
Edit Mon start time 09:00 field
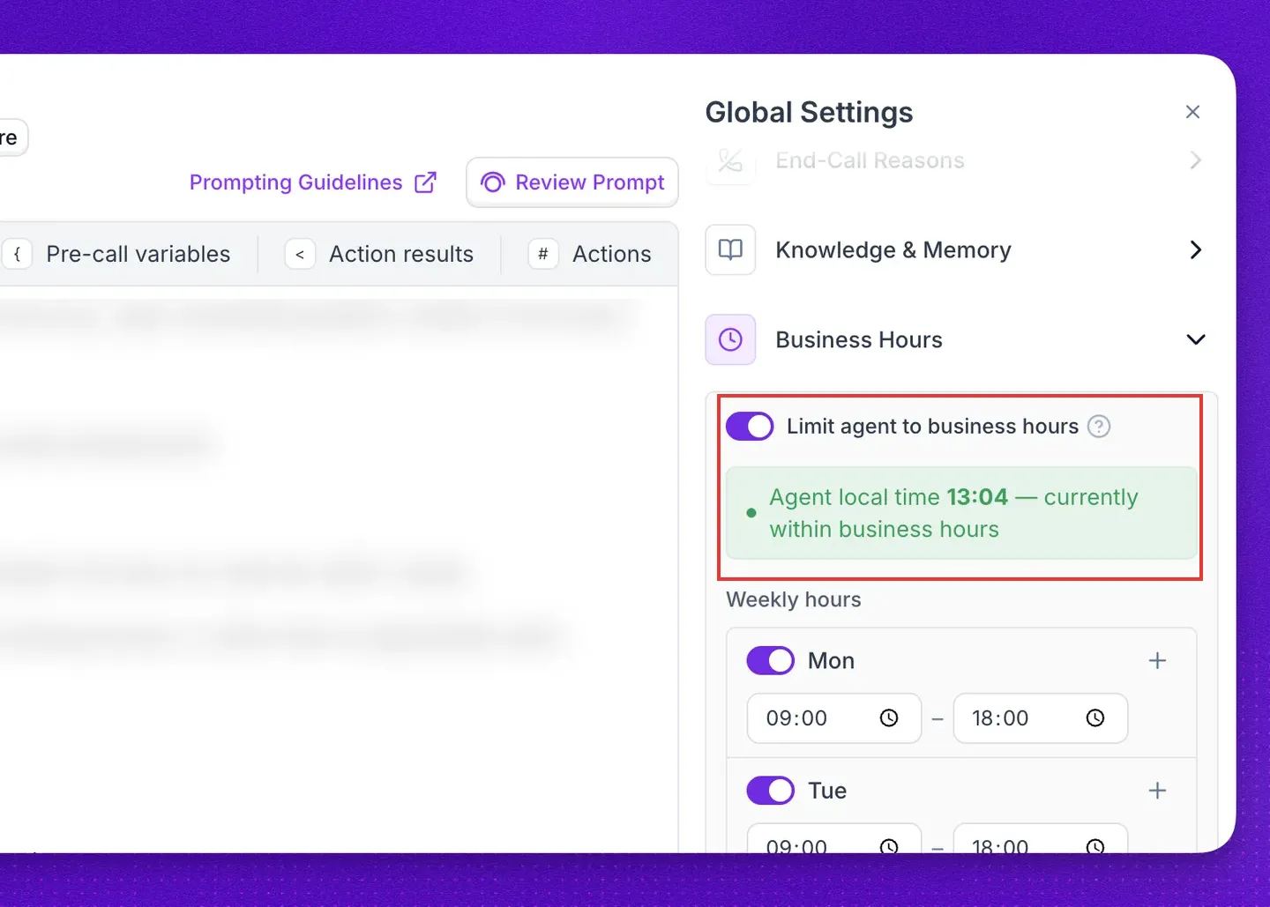[834, 718]
